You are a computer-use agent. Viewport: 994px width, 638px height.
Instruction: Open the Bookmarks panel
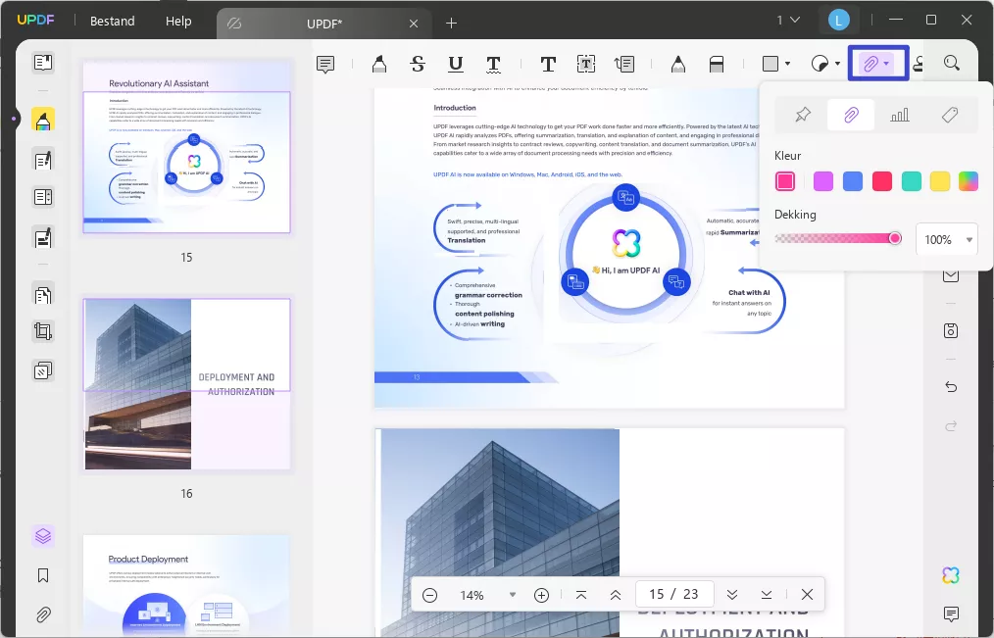pos(43,575)
